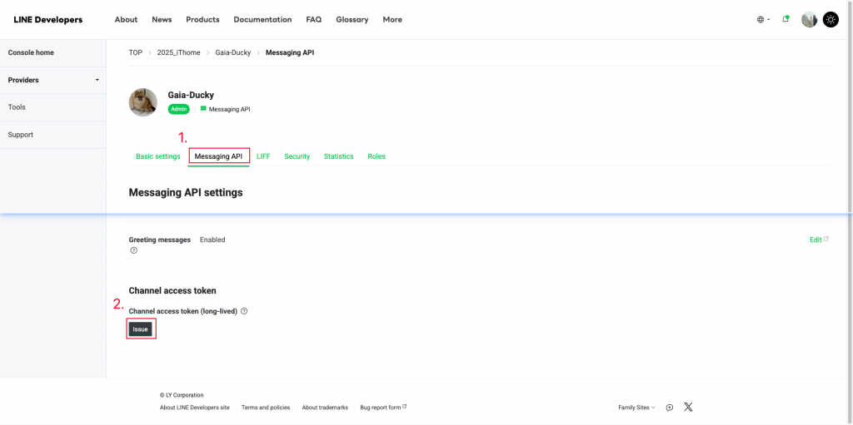Image resolution: width=853 pixels, height=425 pixels.
Task: Open the language globe selector
Action: point(763,20)
